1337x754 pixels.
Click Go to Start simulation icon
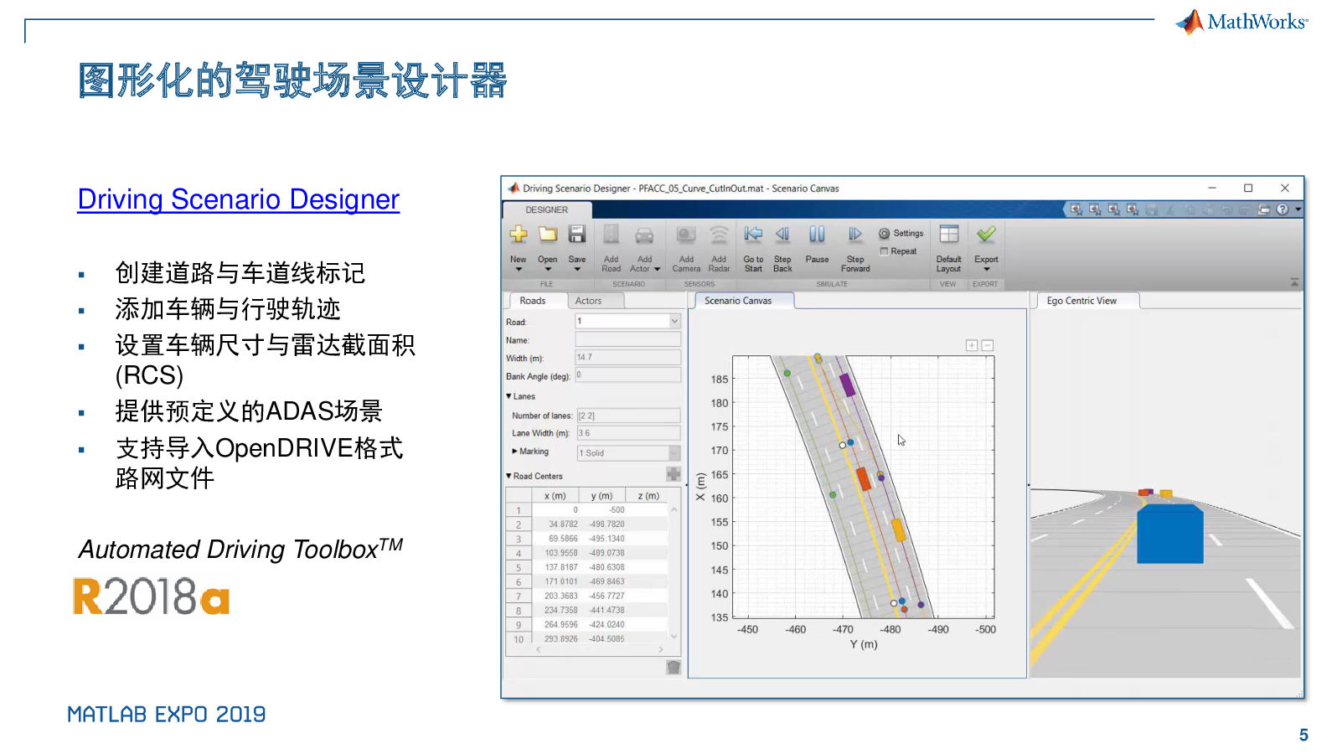753,235
